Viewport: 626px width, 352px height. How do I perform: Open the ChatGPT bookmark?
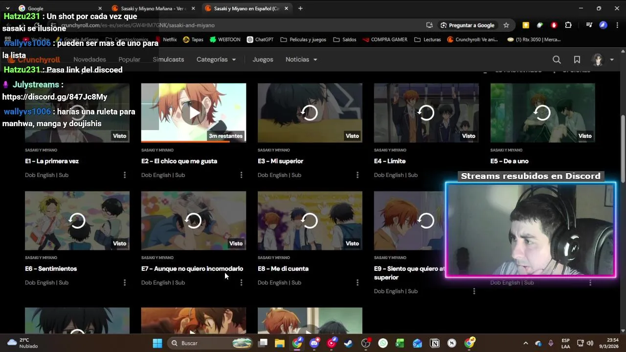(260, 40)
